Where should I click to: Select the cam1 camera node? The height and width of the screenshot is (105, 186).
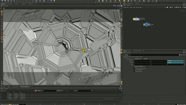point(147,24)
